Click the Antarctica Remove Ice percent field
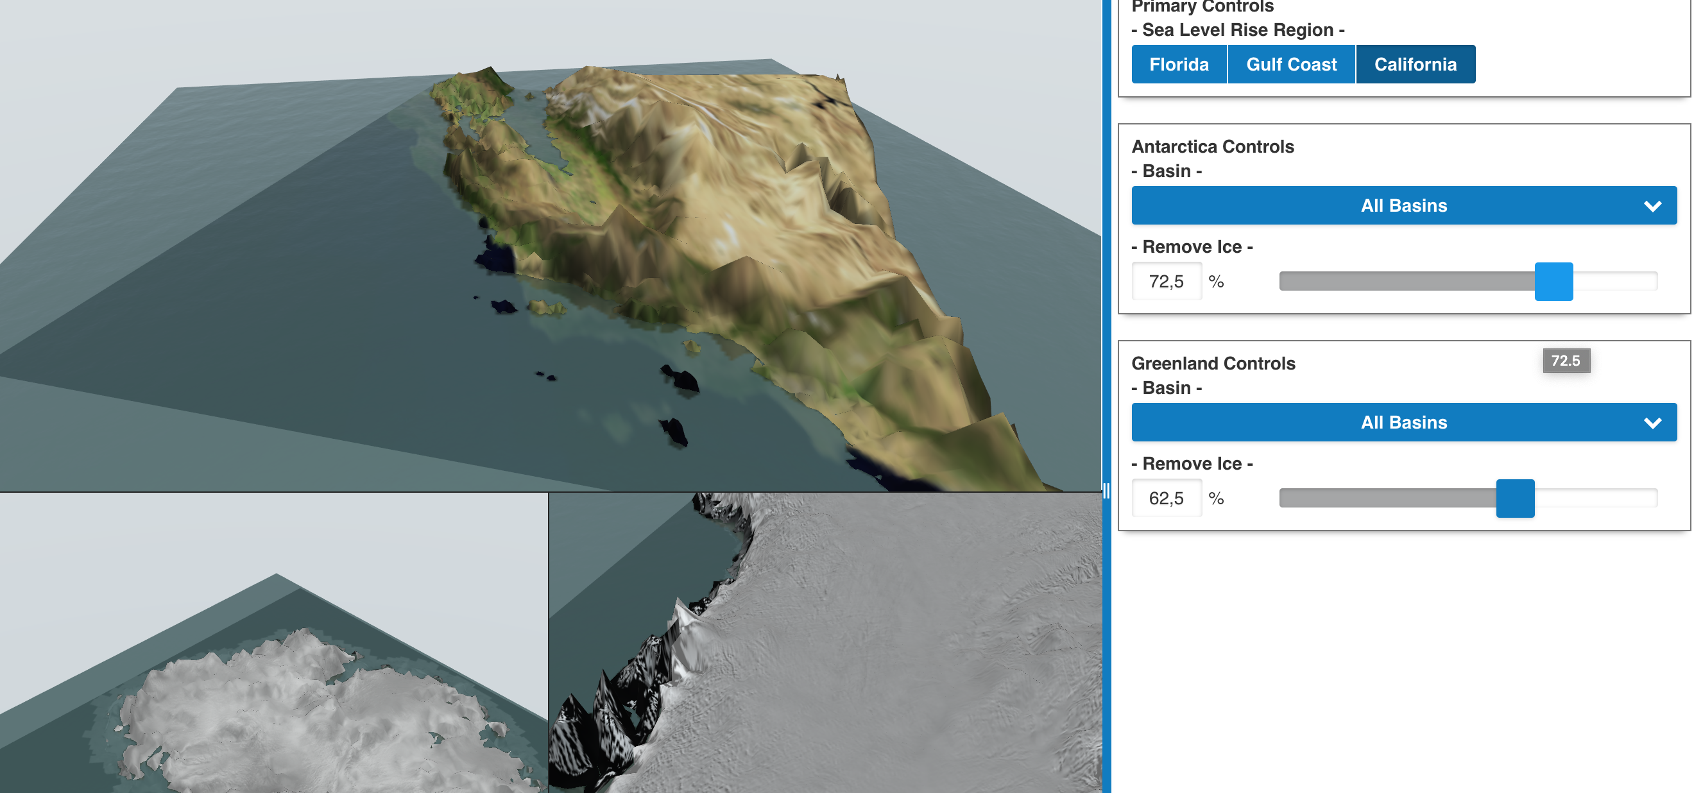The image size is (1694, 793). pos(1166,282)
